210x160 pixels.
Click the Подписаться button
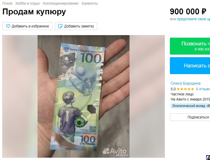tap(190, 117)
